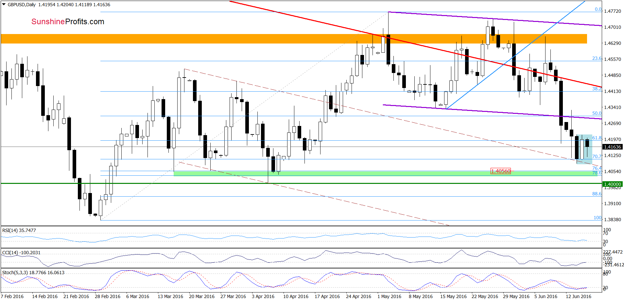This screenshot has width=624, height=301.
Task: Click the 28 Feb 2016 date label
Action: [x=108, y=296]
